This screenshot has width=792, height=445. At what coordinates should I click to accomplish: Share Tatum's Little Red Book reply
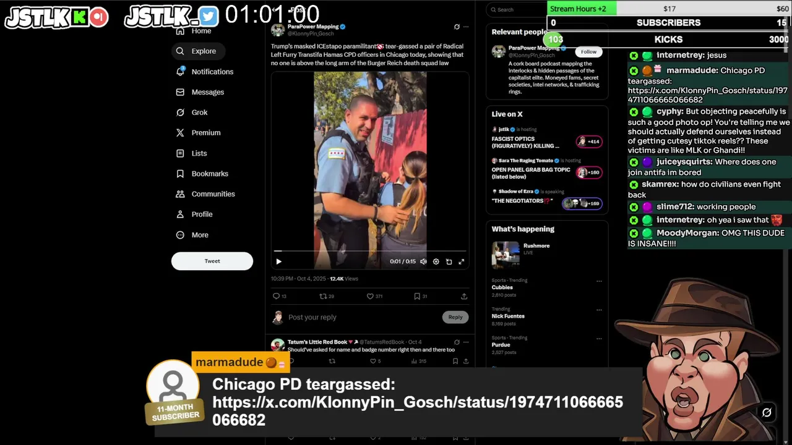click(x=466, y=361)
